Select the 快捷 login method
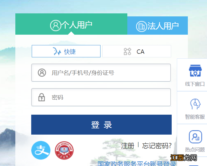 point(66,51)
